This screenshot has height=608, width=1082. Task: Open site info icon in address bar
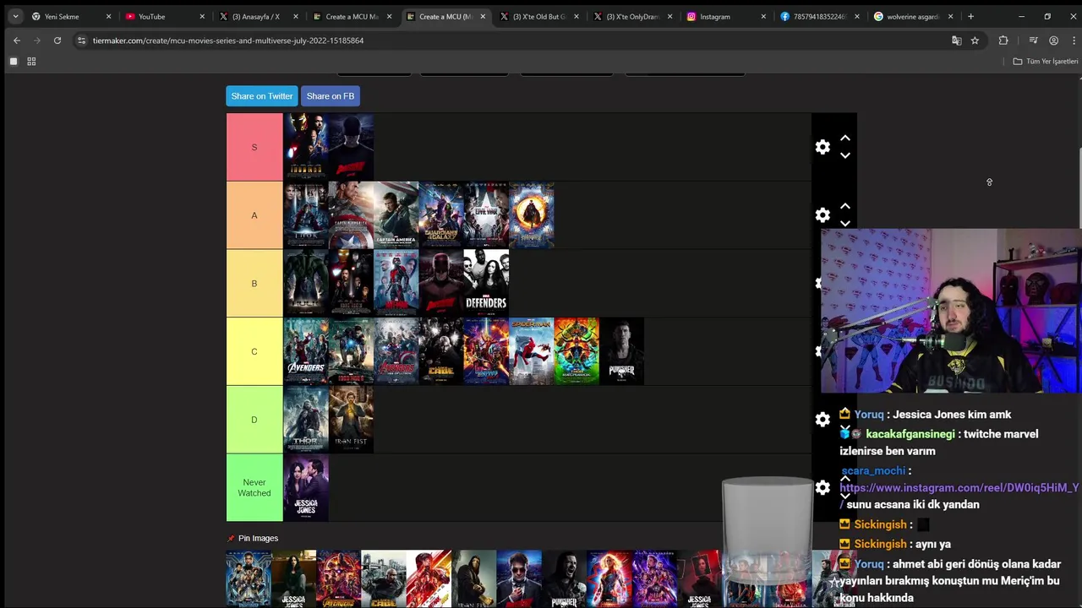click(x=81, y=41)
